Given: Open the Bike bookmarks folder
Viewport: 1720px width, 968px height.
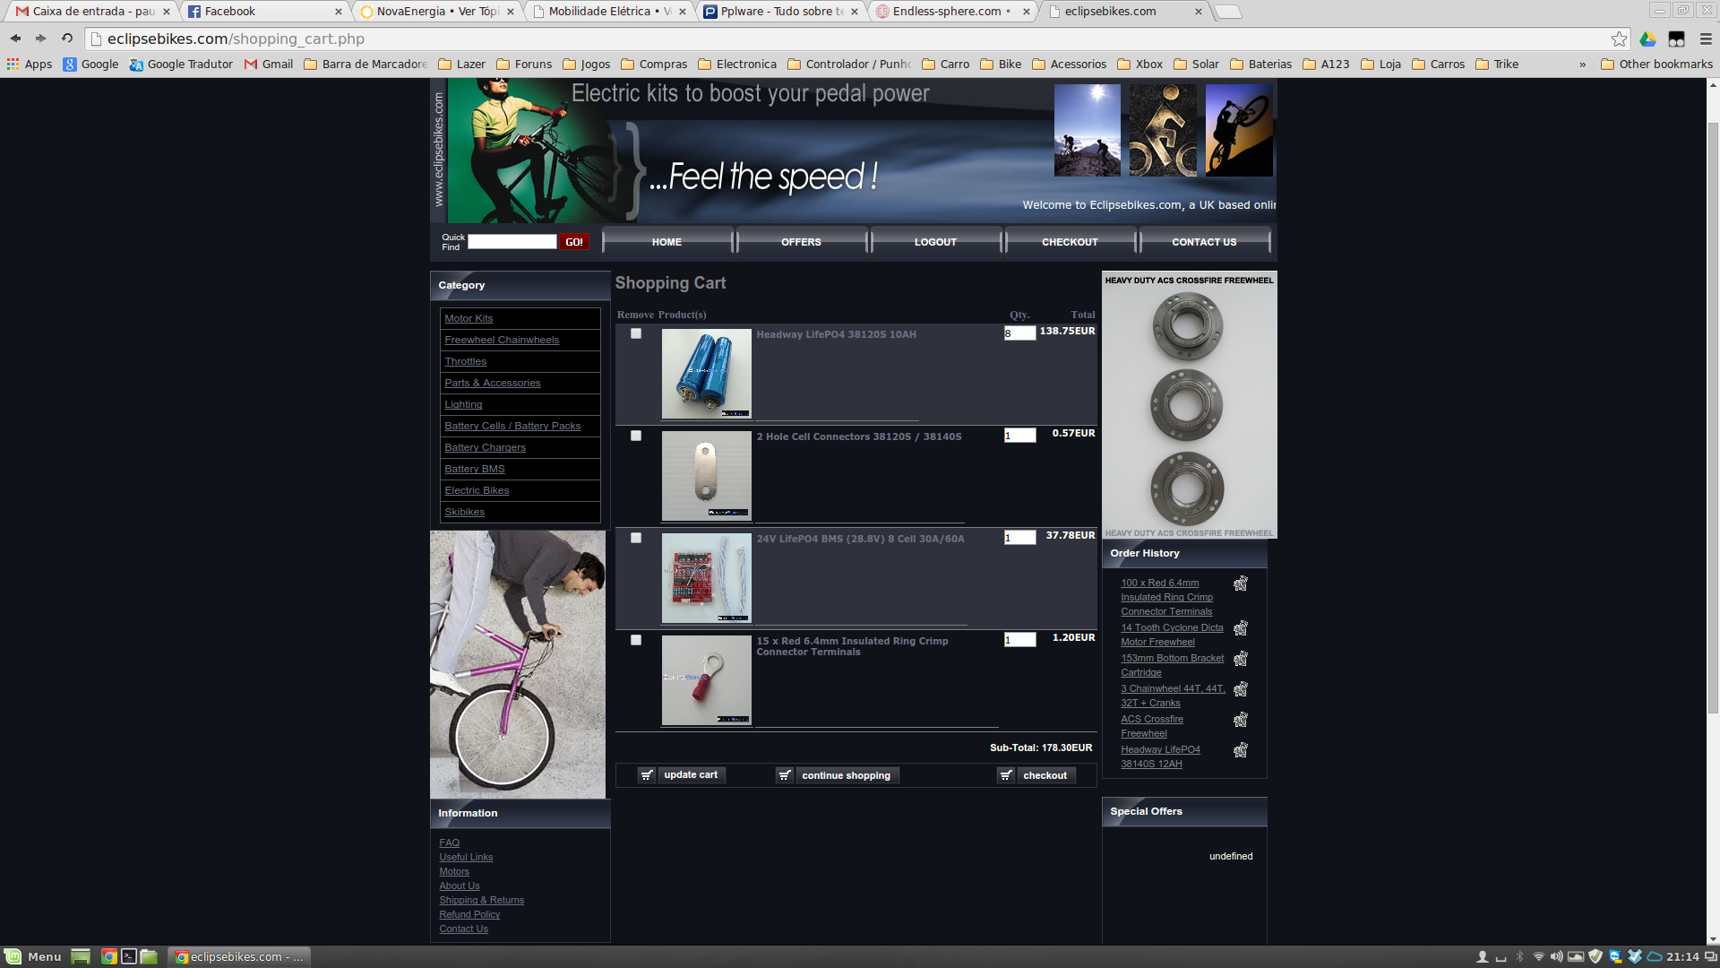Looking at the screenshot, I should click(1002, 65).
